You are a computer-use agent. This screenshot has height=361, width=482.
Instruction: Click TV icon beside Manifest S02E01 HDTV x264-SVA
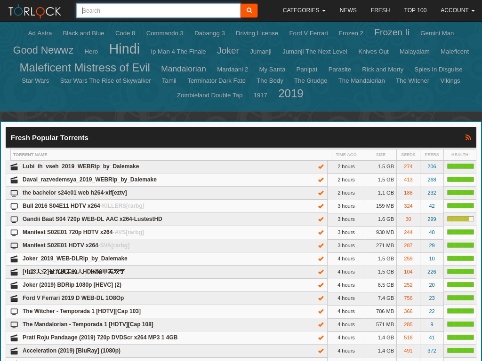coord(14,246)
